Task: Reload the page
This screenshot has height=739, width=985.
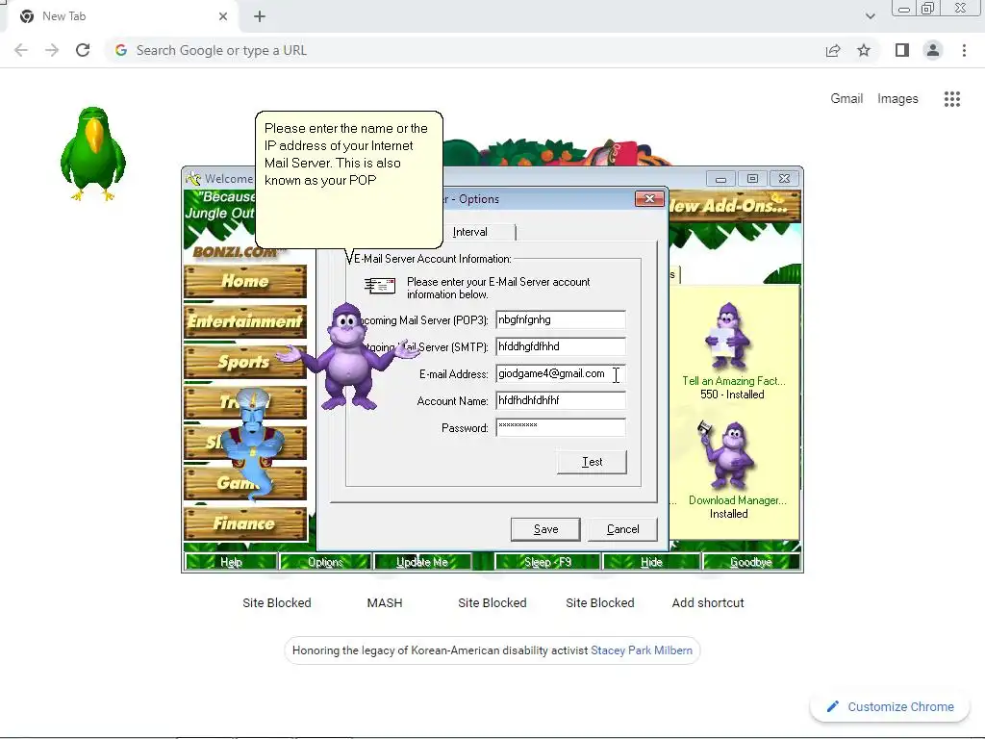Action: (83, 50)
